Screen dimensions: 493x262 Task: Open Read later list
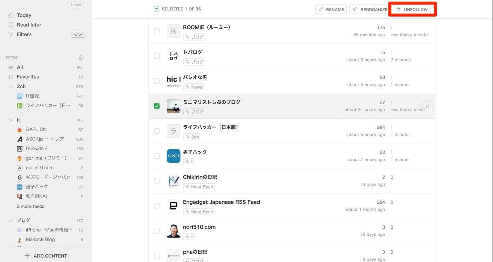click(x=29, y=25)
